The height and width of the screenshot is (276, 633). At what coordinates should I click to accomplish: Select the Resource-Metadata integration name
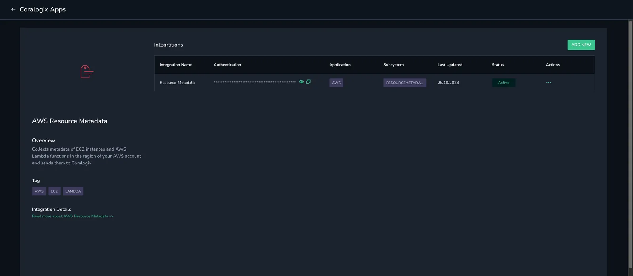coord(177,83)
